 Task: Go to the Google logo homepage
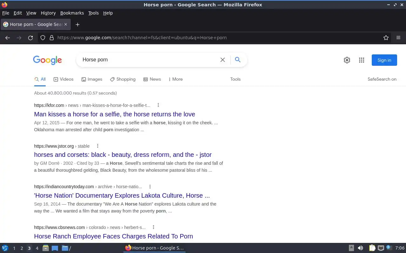tap(47, 60)
